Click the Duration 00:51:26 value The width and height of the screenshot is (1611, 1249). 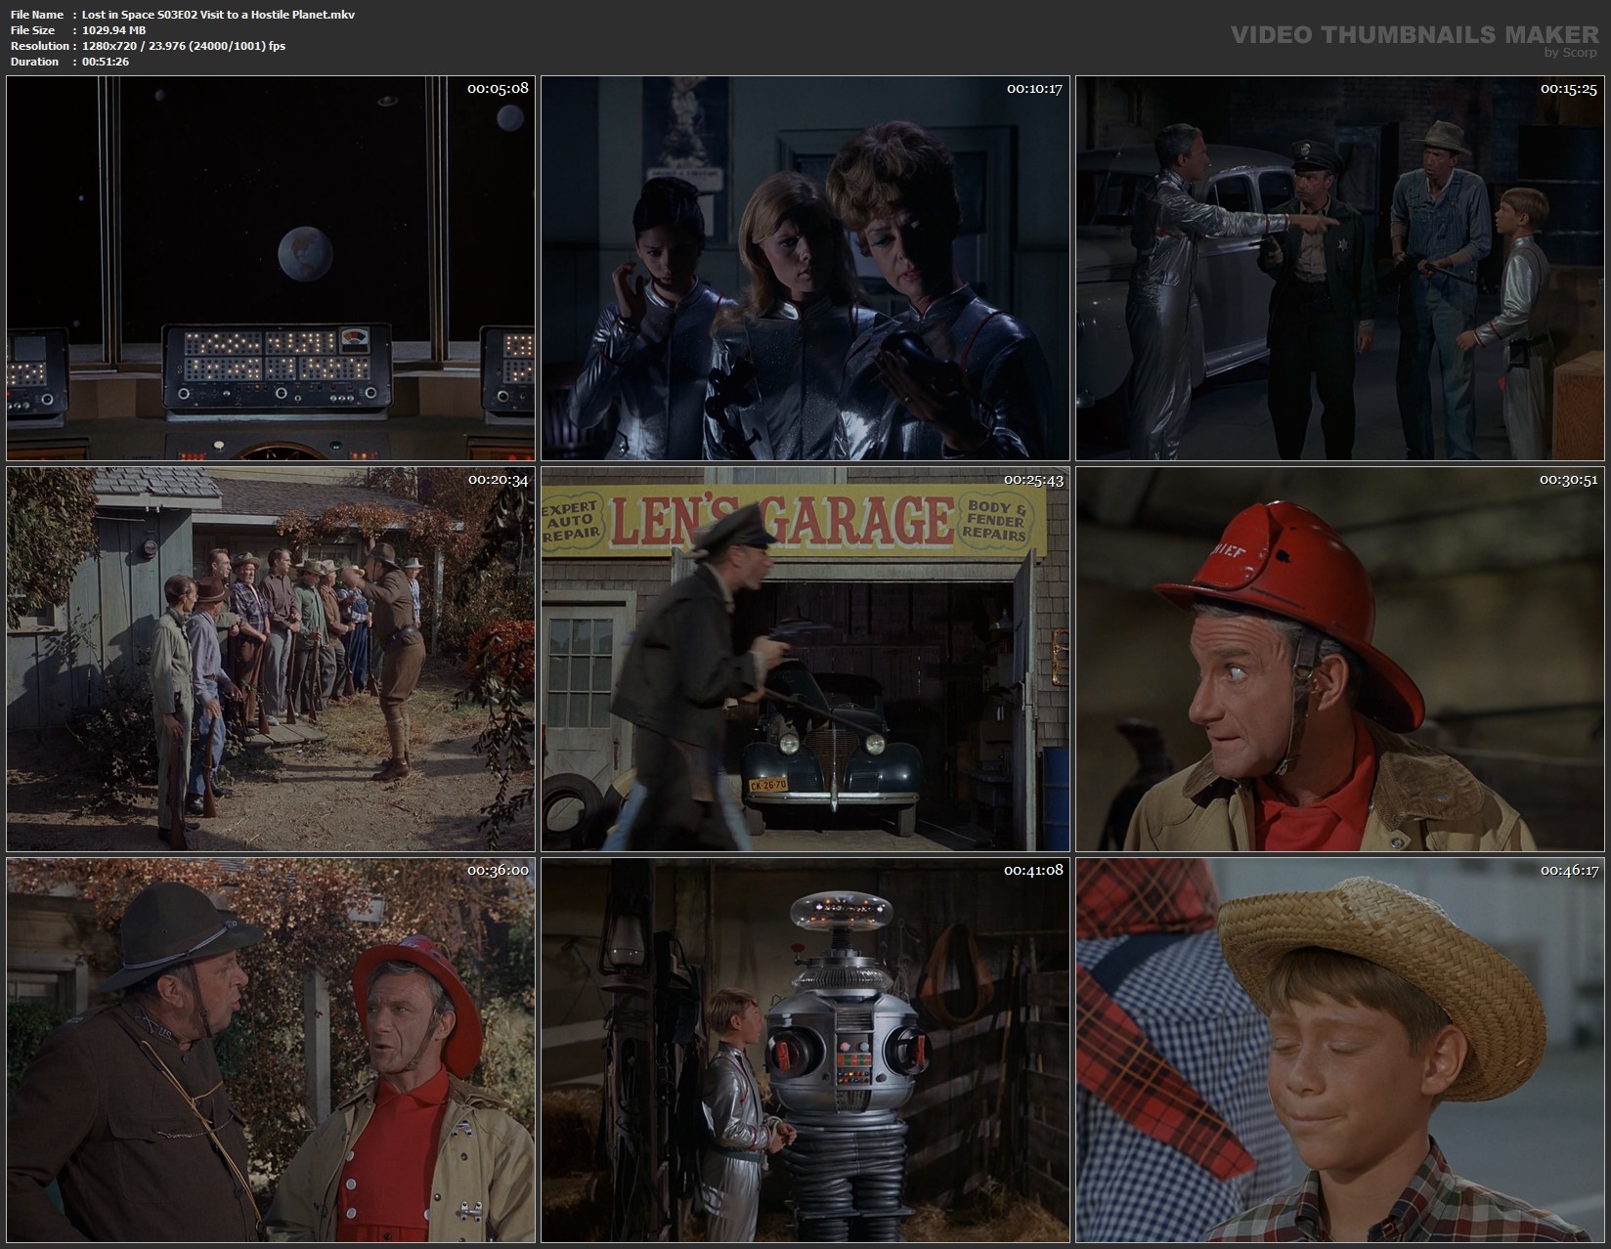(106, 62)
